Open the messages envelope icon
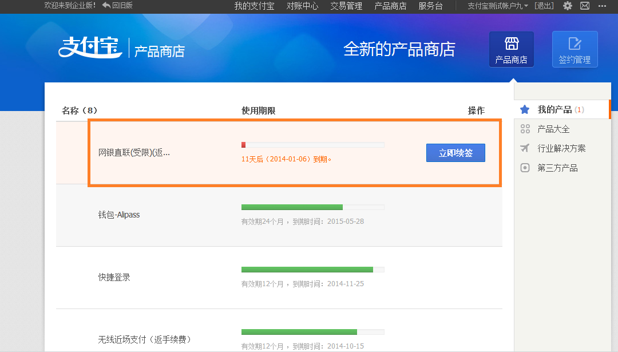This screenshot has height=352, width=618. pyautogui.click(x=585, y=6)
